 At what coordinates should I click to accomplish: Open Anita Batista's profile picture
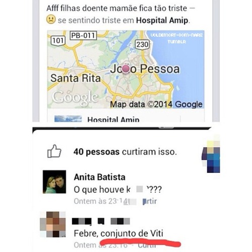(54, 182)
